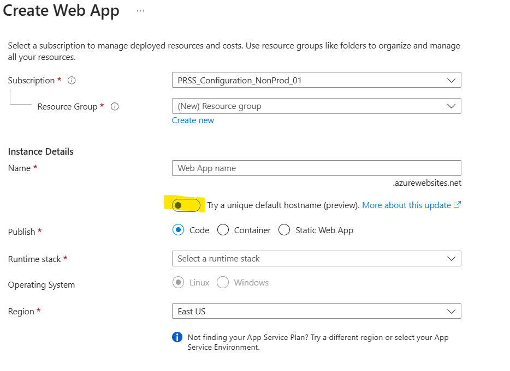
Task: Click the 'Not finding your App Service Plan' message
Action: coord(318,342)
